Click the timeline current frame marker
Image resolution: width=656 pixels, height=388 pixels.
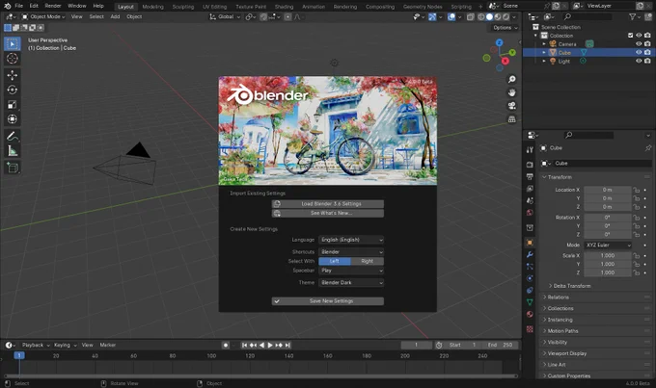click(x=19, y=356)
